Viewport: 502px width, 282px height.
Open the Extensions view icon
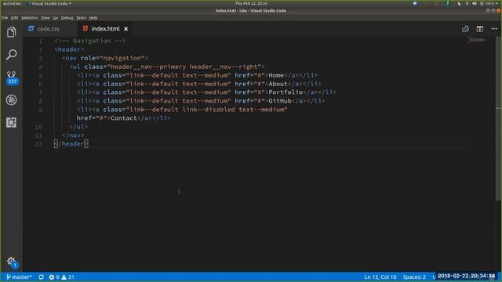coord(12,122)
